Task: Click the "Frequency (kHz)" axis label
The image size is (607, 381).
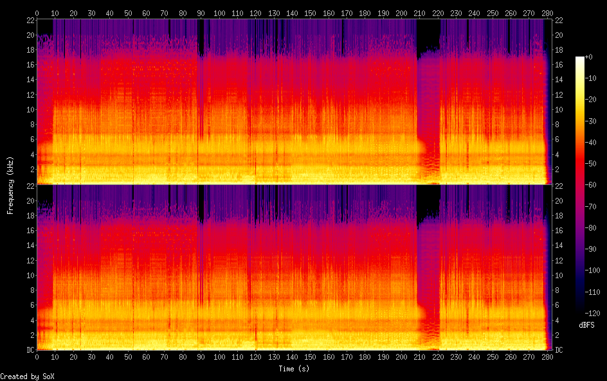Action: [x=10, y=185]
